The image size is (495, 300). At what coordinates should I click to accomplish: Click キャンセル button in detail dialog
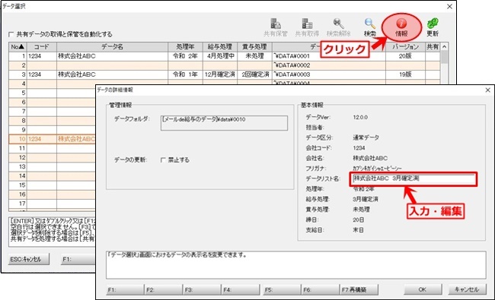pos(468,289)
